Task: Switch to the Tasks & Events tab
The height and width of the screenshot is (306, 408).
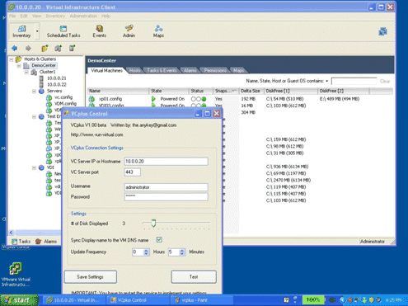Action: point(162,71)
